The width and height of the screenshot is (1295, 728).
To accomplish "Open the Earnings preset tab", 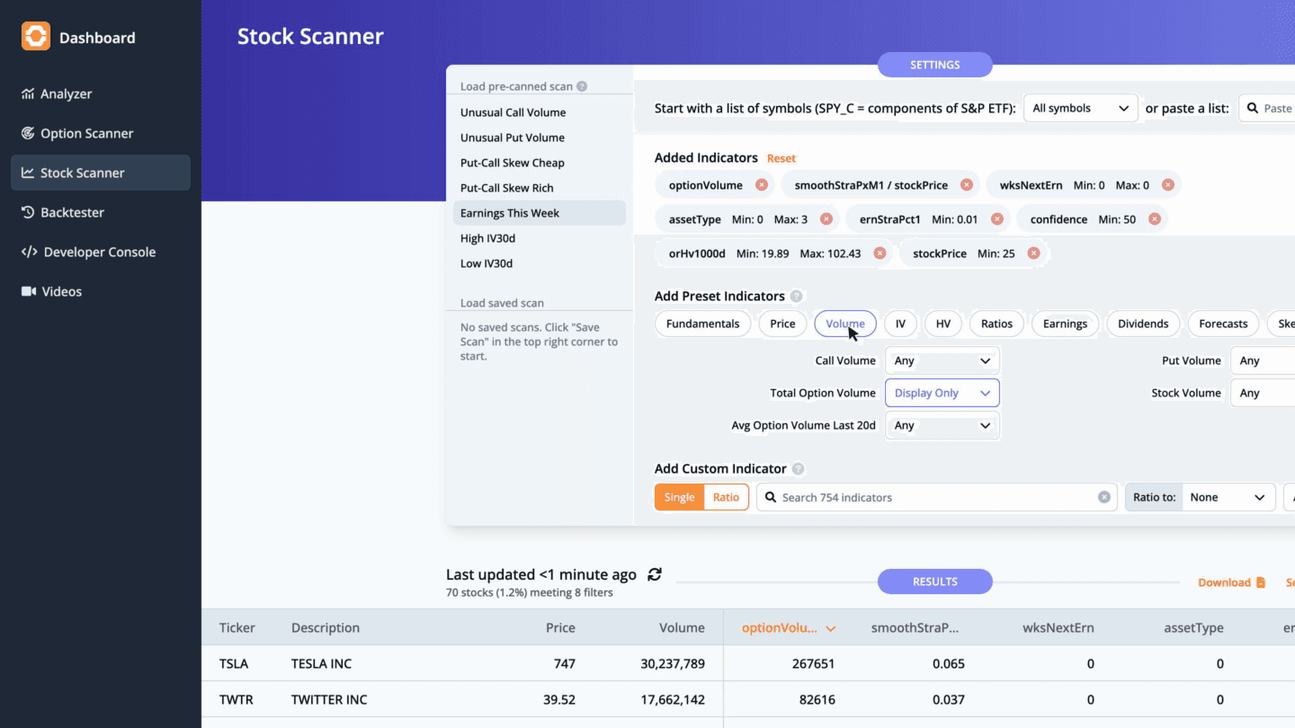I will click(x=1065, y=324).
